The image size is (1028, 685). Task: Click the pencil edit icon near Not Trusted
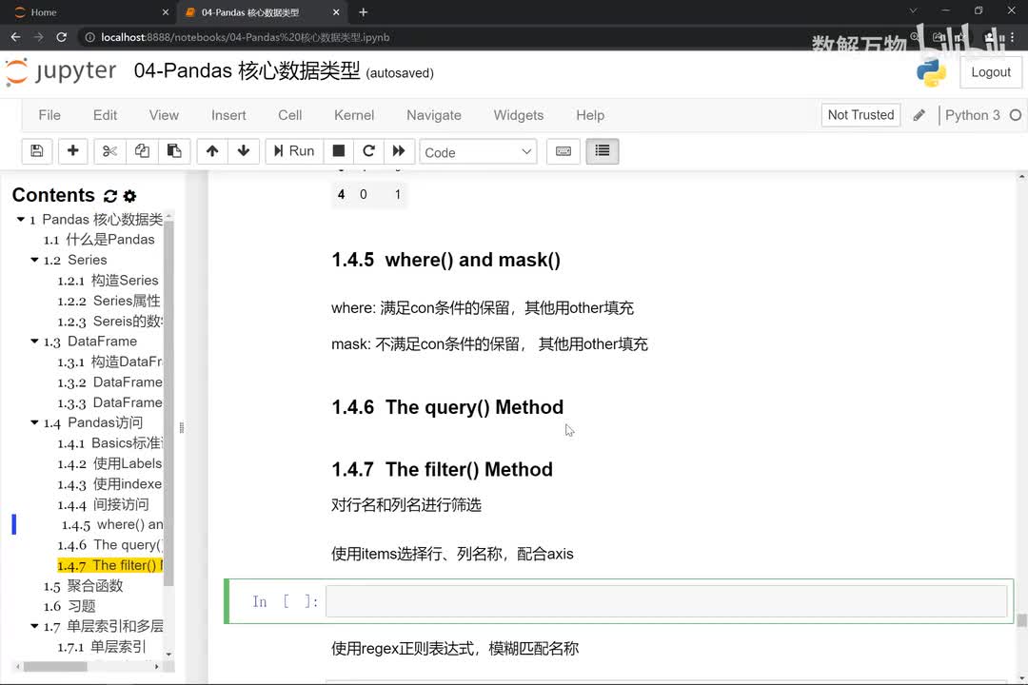(x=919, y=115)
